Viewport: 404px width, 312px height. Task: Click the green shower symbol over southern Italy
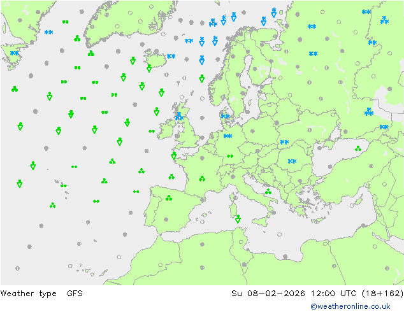pos(268,191)
